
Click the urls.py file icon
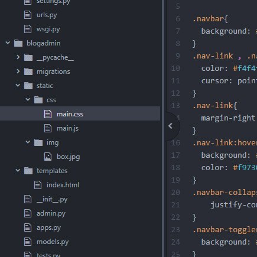click(28, 15)
